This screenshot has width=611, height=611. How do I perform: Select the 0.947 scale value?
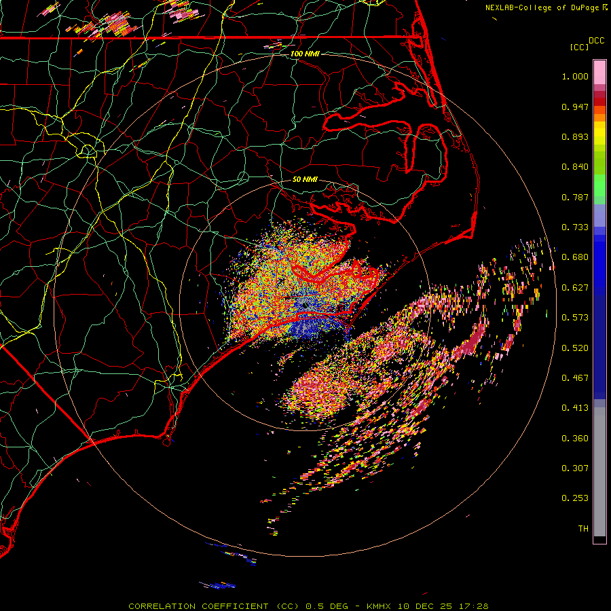pos(575,107)
